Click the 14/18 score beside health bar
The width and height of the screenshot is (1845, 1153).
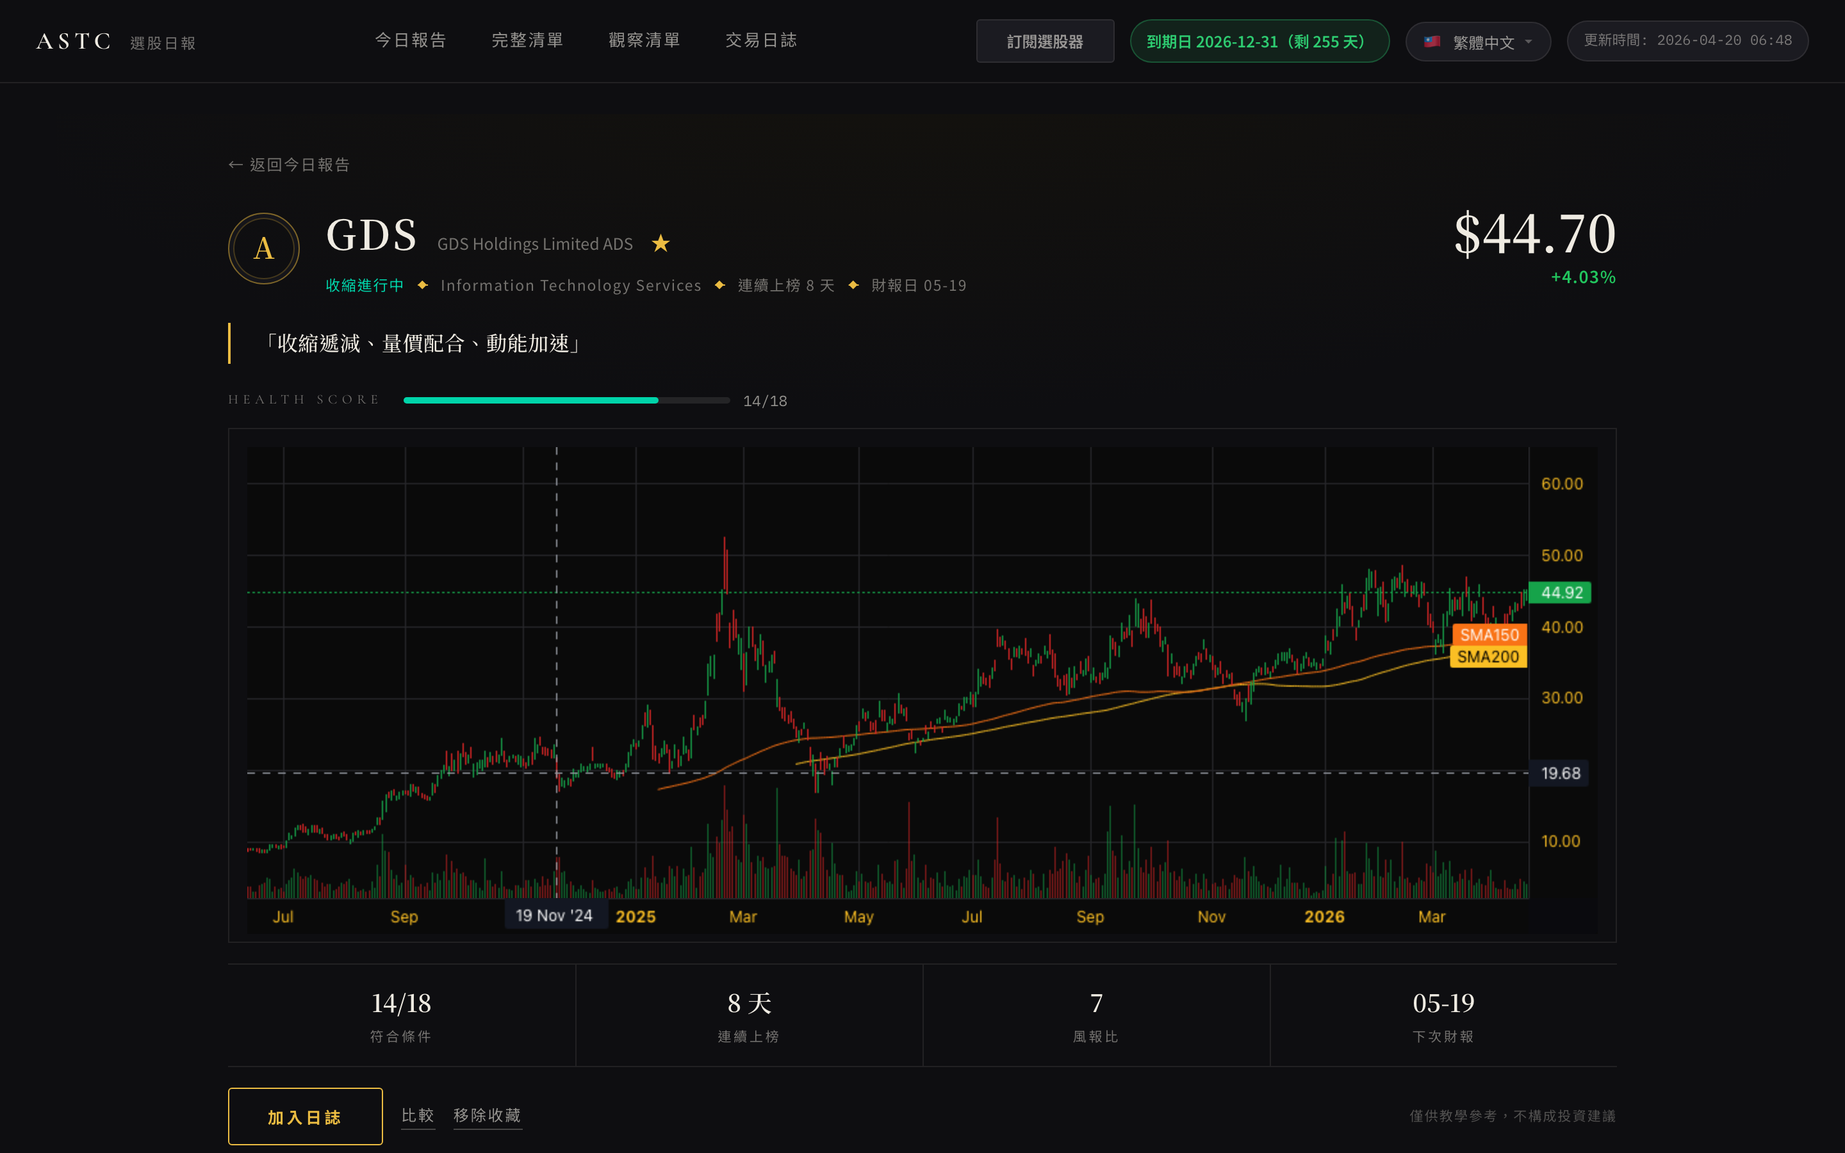[765, 401]
